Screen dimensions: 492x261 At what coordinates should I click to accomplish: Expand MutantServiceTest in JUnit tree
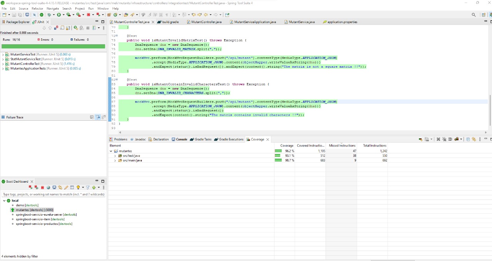(x=3, y=55)
